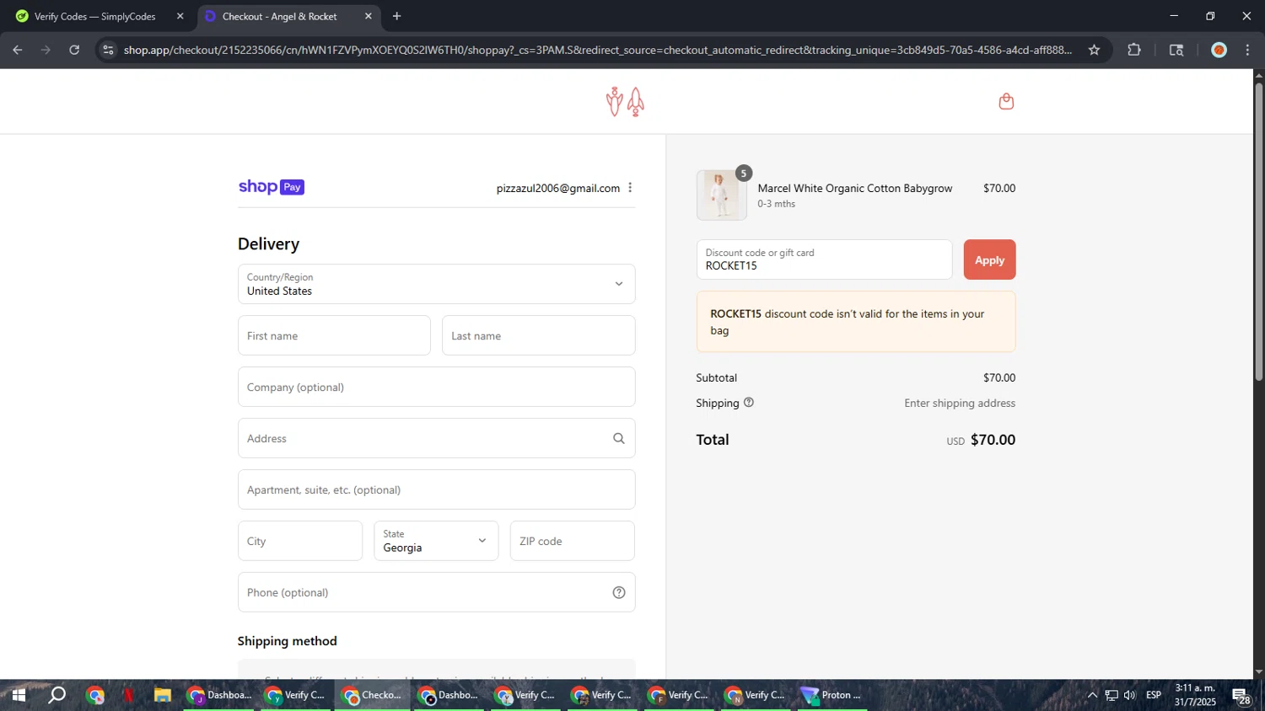Open the Chrome profile avatar
Viewport: 1265px width, 711px height.
[1219, 50]
